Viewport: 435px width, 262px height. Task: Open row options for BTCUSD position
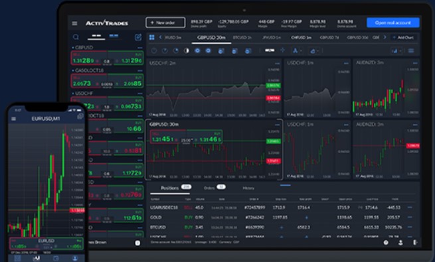[410, 227]
